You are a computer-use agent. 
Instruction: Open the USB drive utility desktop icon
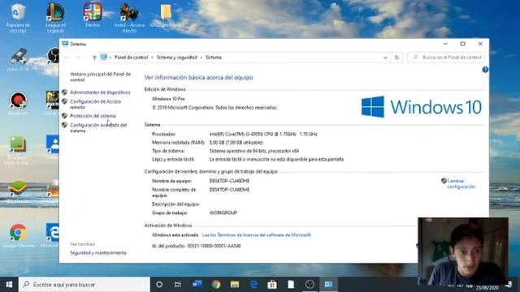point(18,59)
